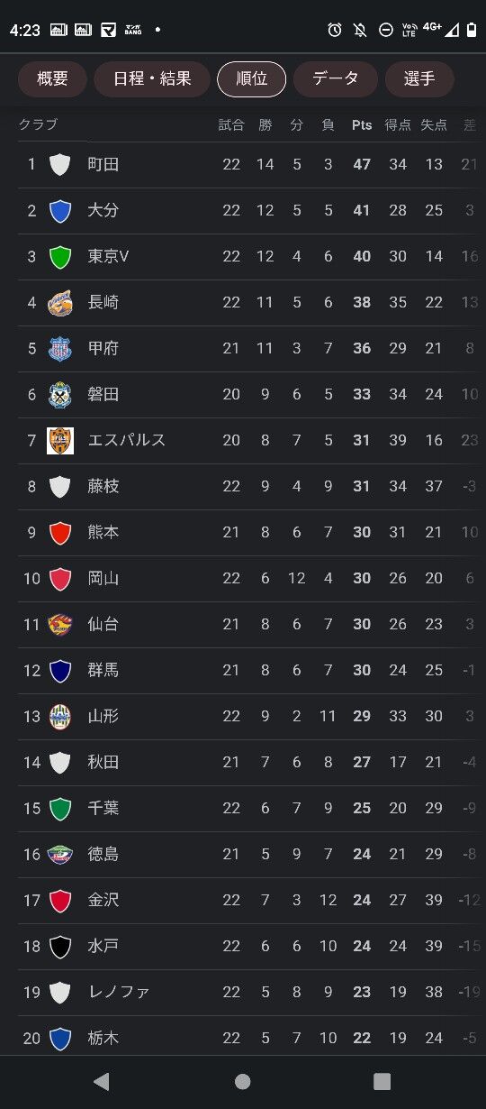
Task: Select the 順位 tab
Action: pos(251,78)
